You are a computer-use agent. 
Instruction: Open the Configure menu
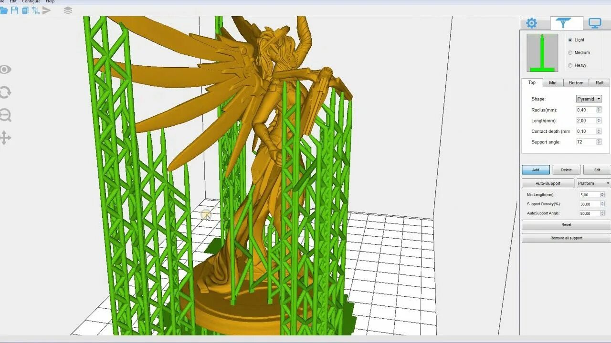pos(32,1)
